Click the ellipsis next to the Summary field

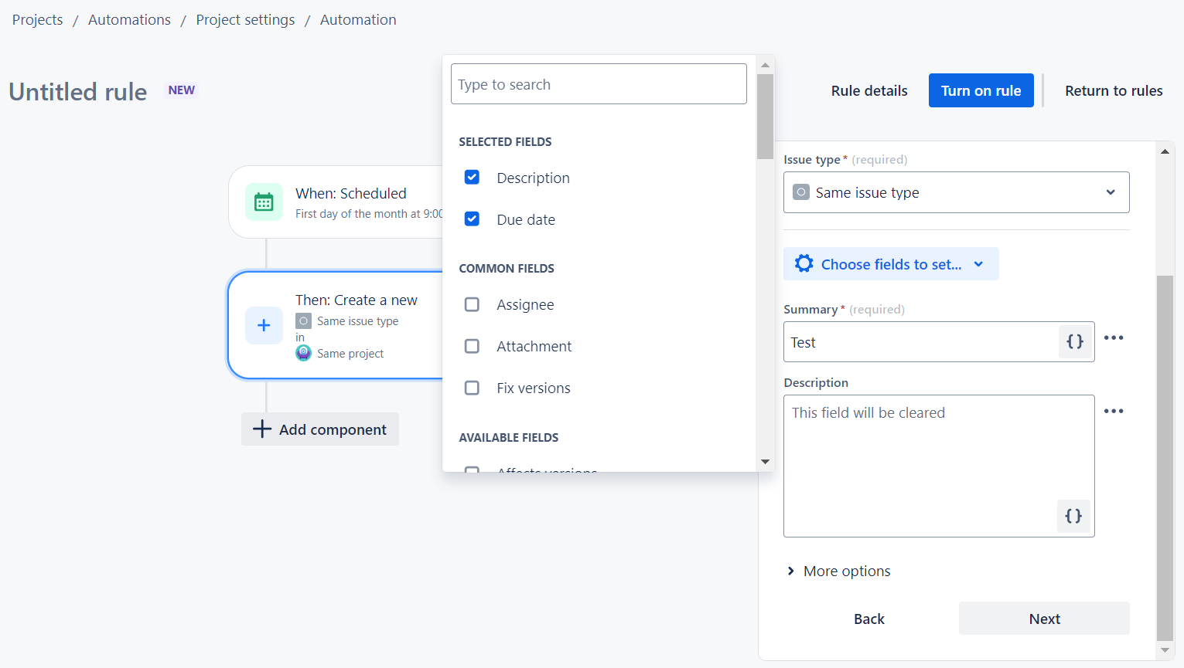1114,337
